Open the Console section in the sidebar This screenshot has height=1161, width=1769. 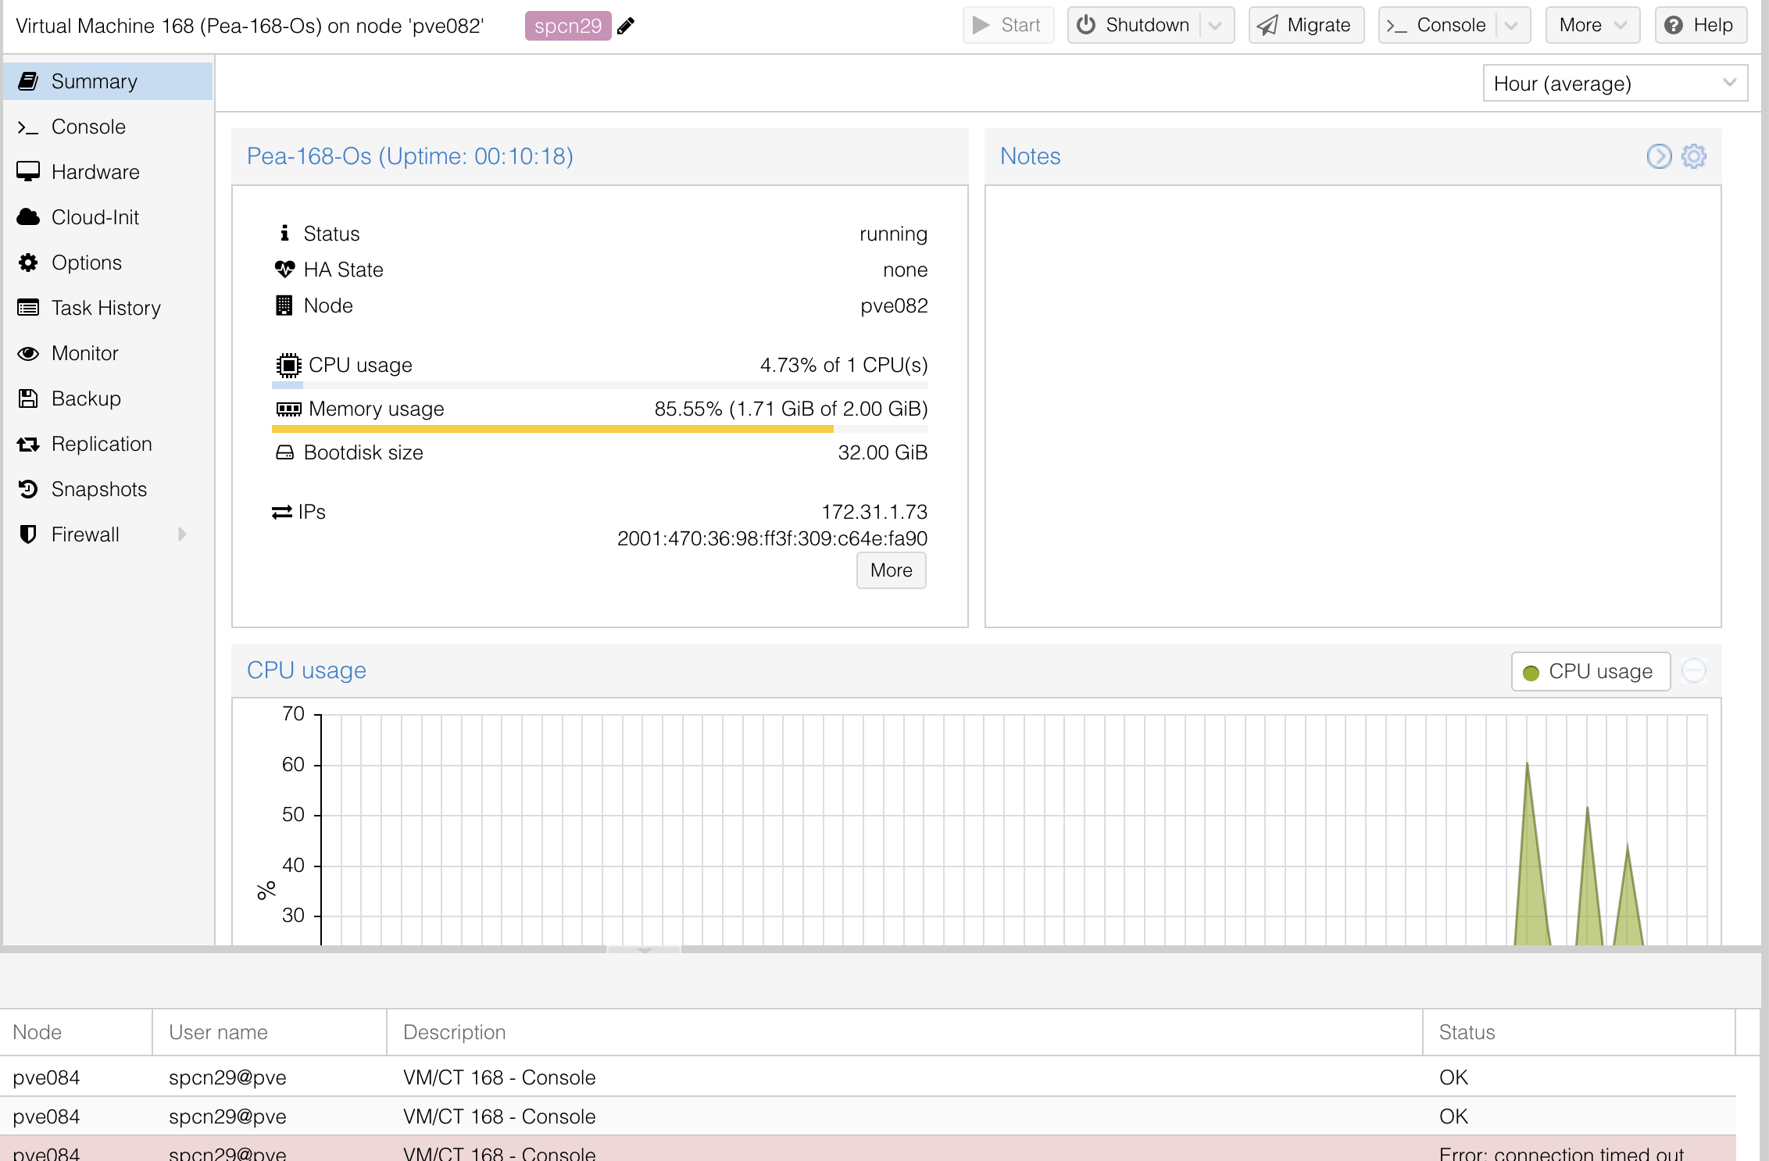pyautogui.click(x=108, y=127)
